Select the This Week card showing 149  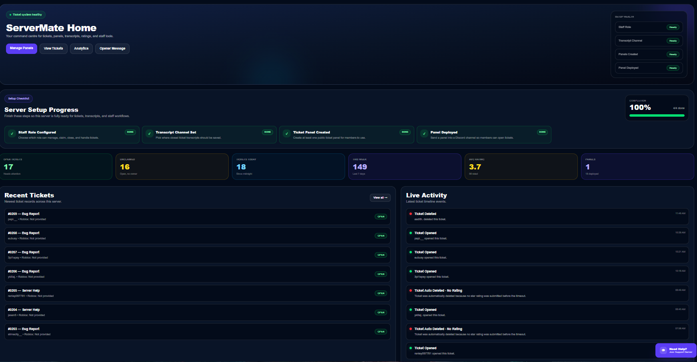(405, 167)
